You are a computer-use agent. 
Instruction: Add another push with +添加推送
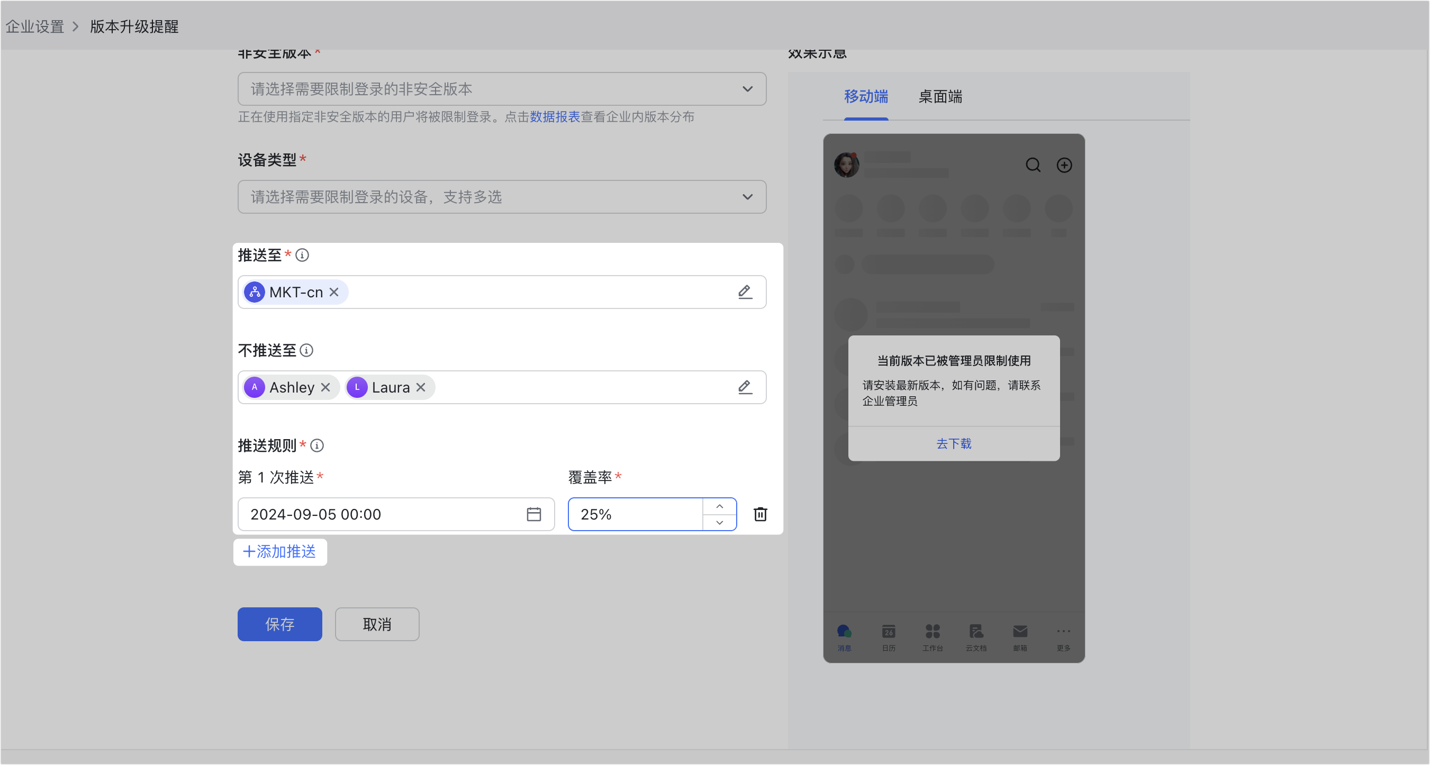coord(280,552)
